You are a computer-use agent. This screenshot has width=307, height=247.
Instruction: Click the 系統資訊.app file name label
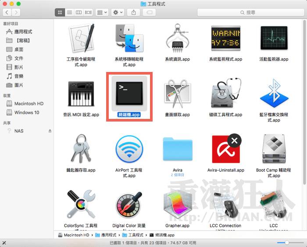point(177,59)
